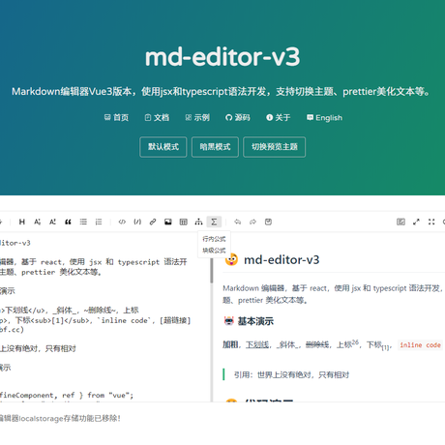Toggle browser fullscreen via four-corner icon
This screenshot has height=445, width=445.
pos(431,222)
